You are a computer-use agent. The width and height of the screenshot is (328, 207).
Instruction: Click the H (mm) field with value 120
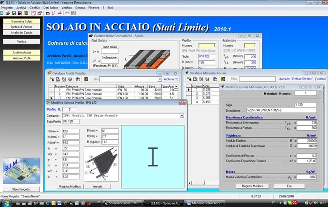pyautogui.click(x=71, y=131)
